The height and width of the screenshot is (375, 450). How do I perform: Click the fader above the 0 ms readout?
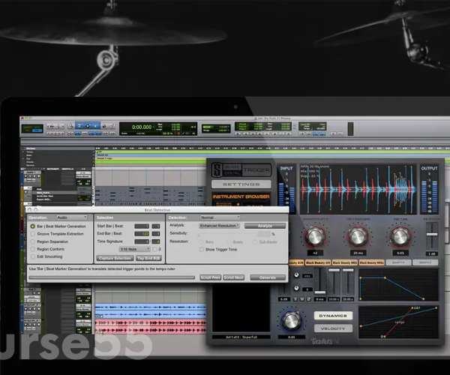(x=320, y=292)
